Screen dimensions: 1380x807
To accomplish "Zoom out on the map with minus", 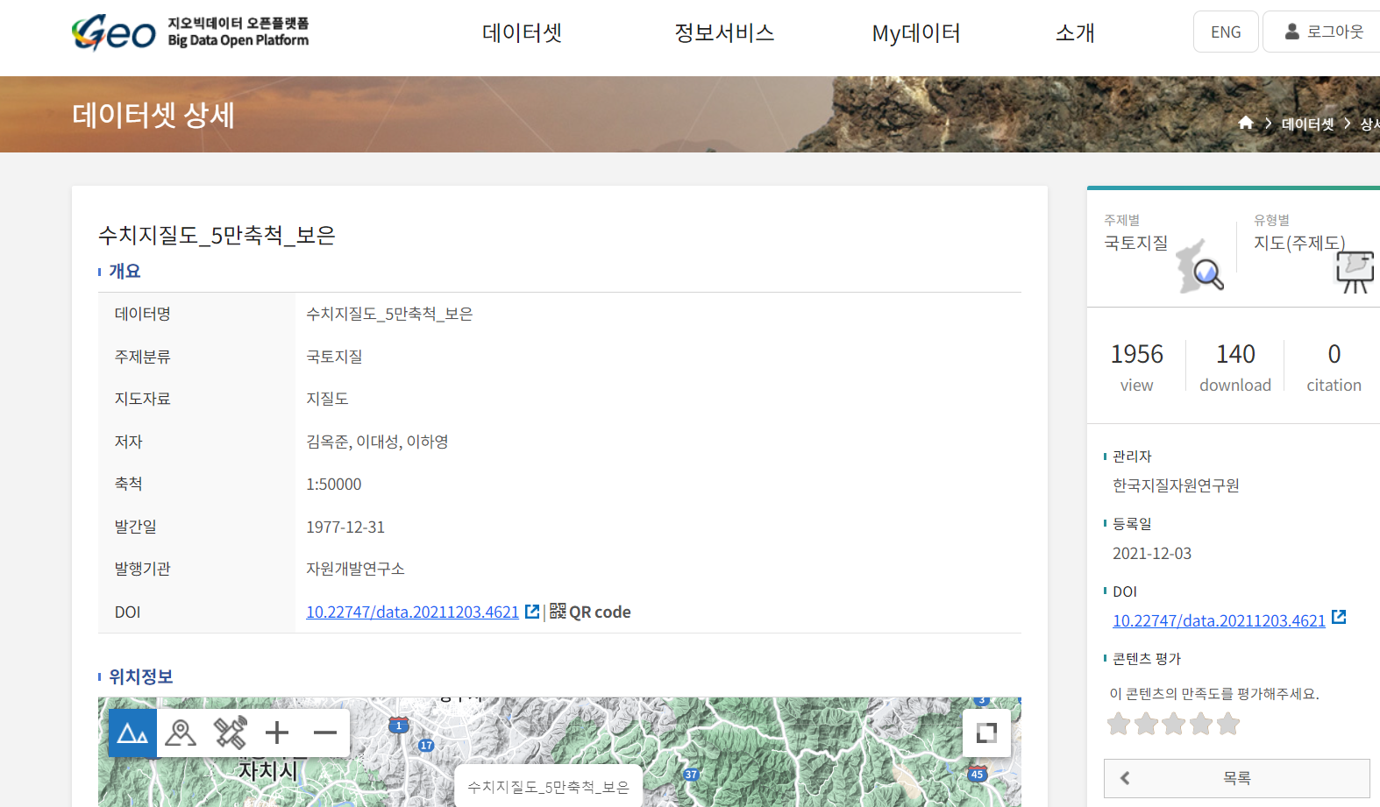I will point(325,733).
